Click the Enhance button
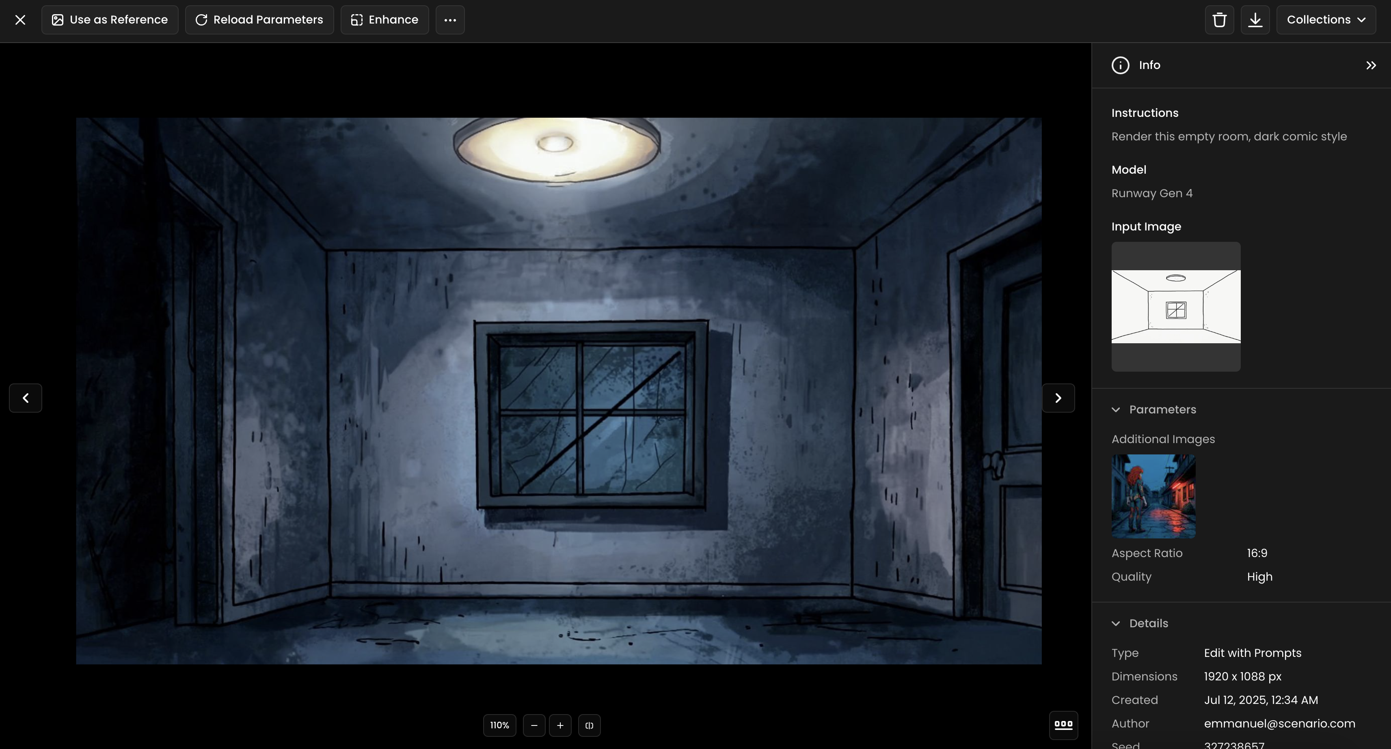The width and height of the screenshot is (1391, 749). [384, 20]
